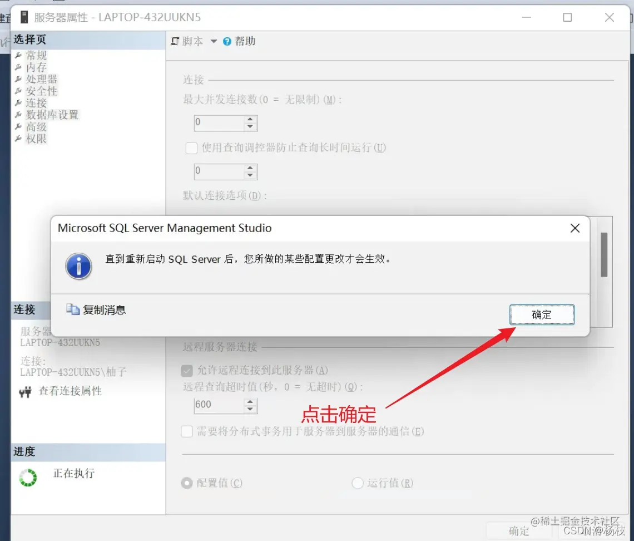This screenshot has width=634, height=541.
Task: Click the wrench icon beside 内存
Action: coord(18,67)
